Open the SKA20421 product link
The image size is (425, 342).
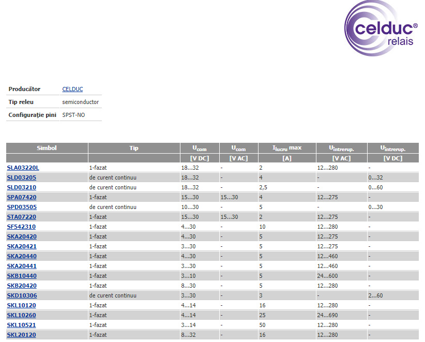(22, 246)
